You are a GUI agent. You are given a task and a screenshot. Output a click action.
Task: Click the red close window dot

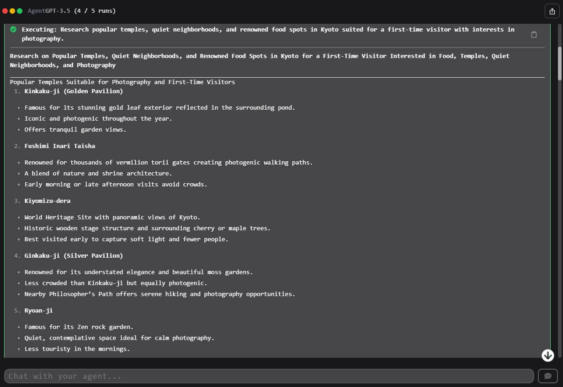click(5, 11)
